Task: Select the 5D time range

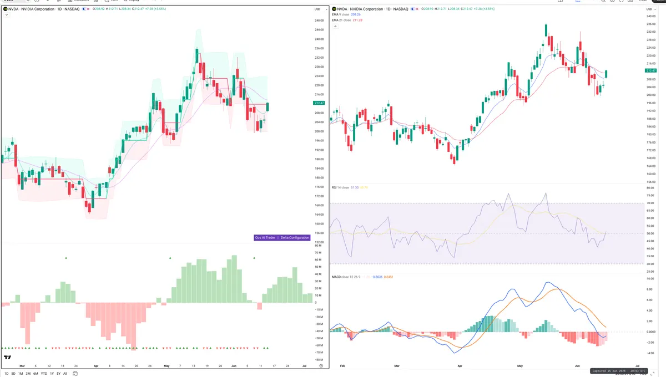Action: point(13,374)
